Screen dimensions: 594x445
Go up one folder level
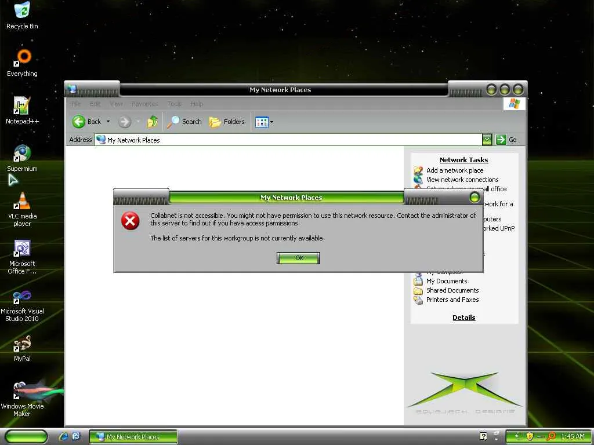click(153, 122)
